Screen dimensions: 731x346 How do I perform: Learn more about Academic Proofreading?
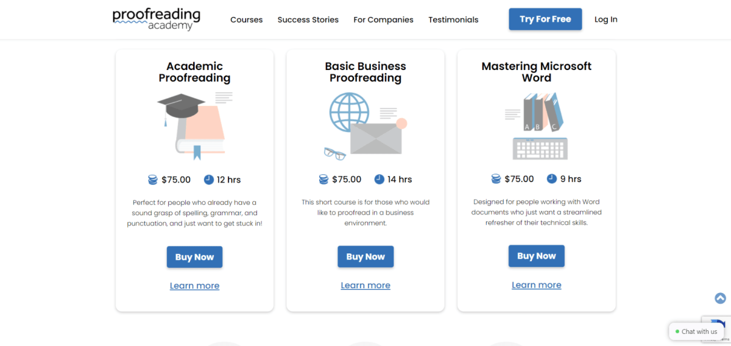coord(194,286)
